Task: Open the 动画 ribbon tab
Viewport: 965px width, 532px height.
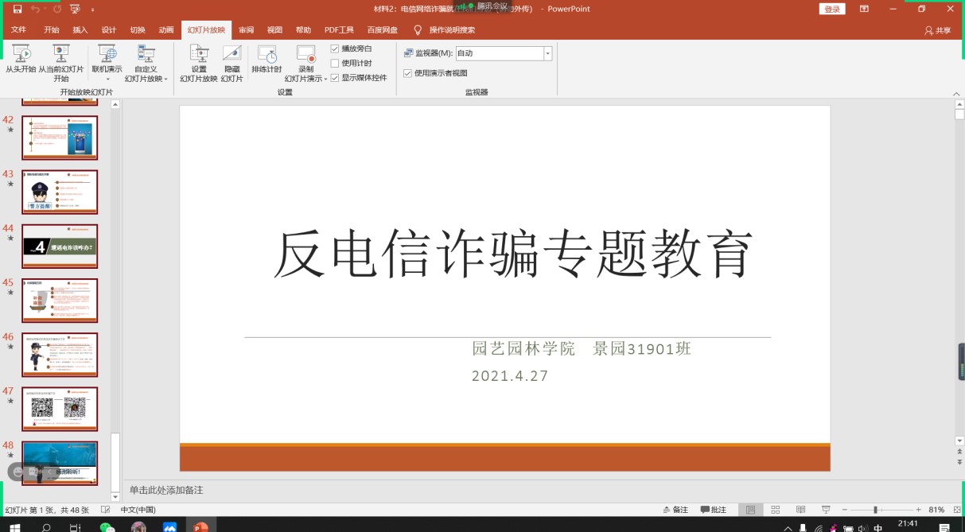Action: coord(165,30)
